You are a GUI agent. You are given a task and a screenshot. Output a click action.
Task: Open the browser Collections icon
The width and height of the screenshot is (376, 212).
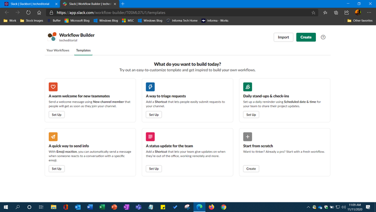coord(336,12)
